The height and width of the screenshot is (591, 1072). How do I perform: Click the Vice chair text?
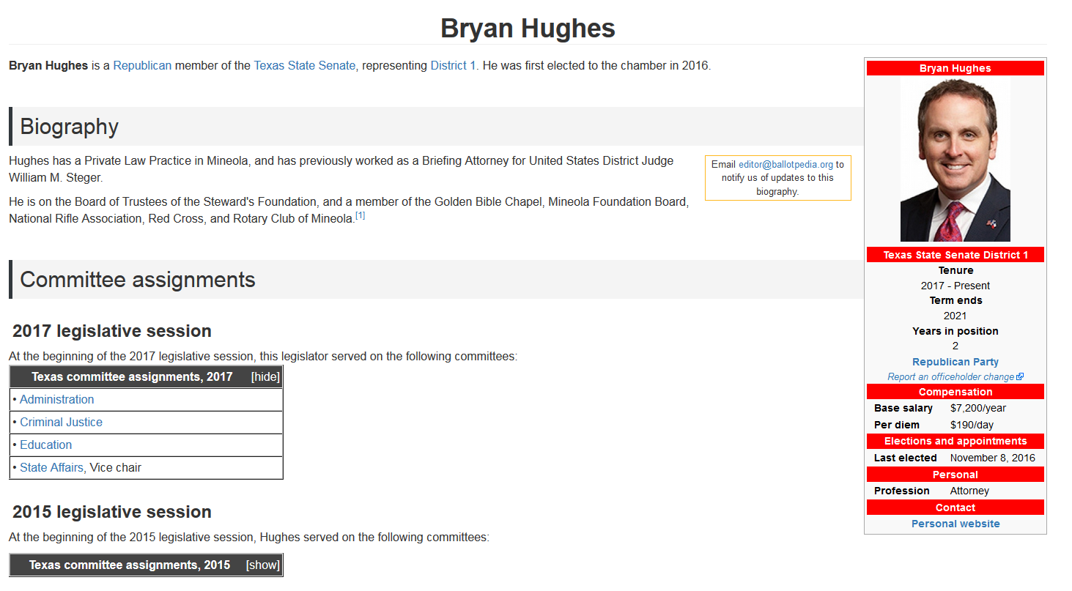tap(116, 468)
